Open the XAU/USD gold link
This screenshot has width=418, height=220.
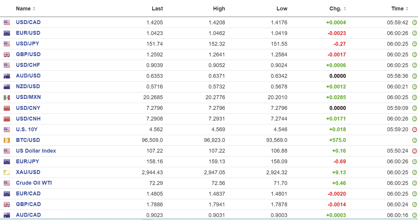(28, 172)
